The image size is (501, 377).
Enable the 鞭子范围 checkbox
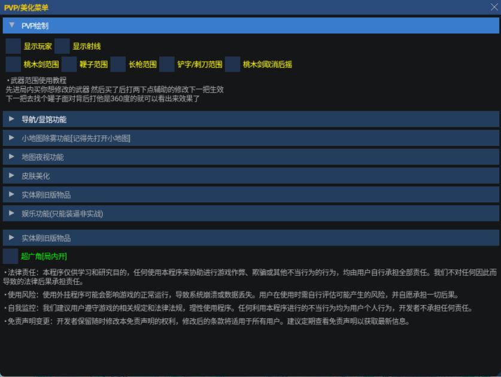pyautogui.click(x=69, y=64)
